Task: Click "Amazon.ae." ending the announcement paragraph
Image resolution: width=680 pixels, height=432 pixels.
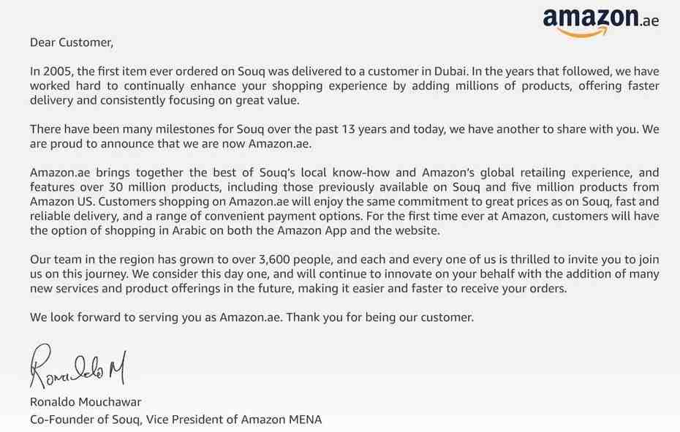Action: 280,143
